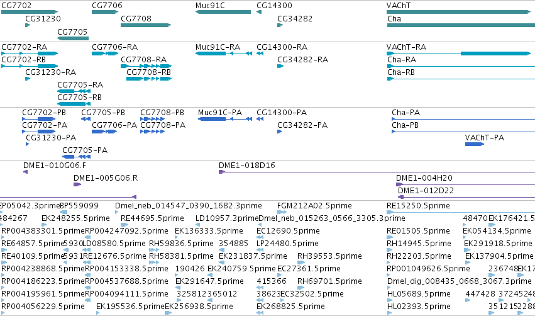The image size is (535, 316).
Task: Select transcript VAChT-RA
Action: click(x=458, y=54)
